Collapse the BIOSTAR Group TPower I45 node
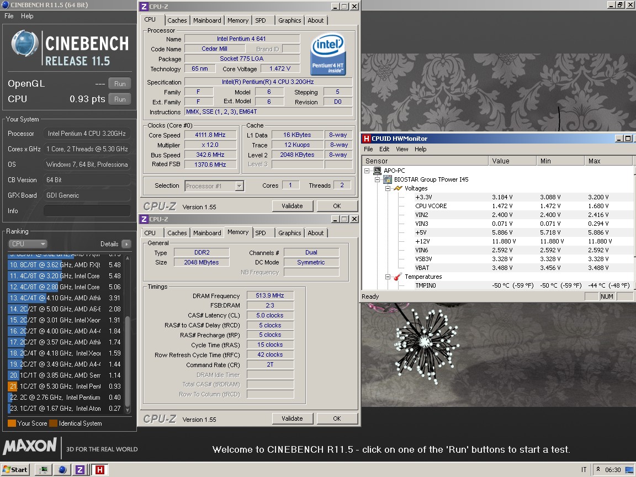This screenshot has width=636, height=477. pos(377,179)
